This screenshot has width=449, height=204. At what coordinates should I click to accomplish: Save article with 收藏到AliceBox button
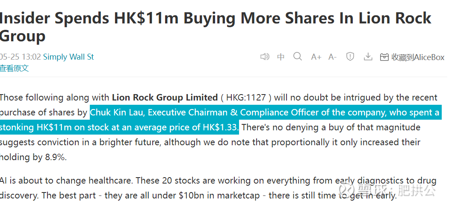tap(412, 57)
